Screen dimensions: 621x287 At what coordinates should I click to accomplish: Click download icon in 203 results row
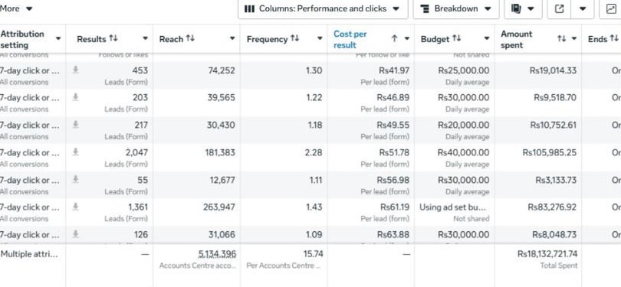click(x=76, y=97)
